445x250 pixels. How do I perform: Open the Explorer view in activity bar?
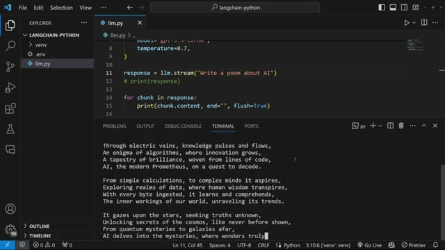tap(10, 25)
